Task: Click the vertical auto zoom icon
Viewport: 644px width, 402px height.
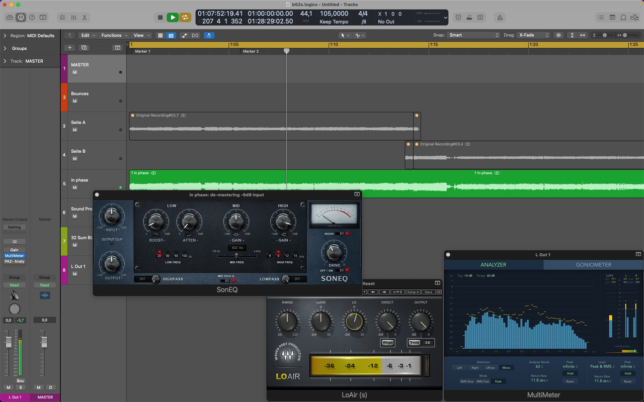Action: point(572,35)
